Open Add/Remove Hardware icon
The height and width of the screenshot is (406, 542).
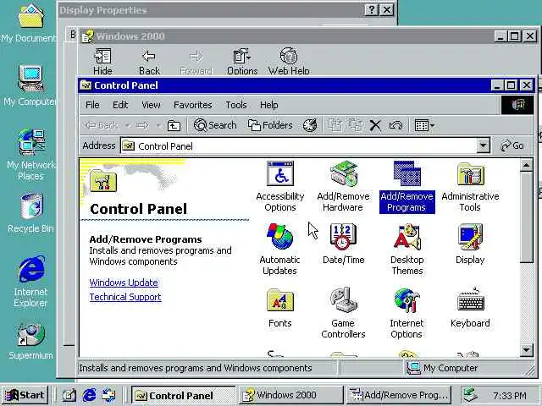click(x=343, y=186)
